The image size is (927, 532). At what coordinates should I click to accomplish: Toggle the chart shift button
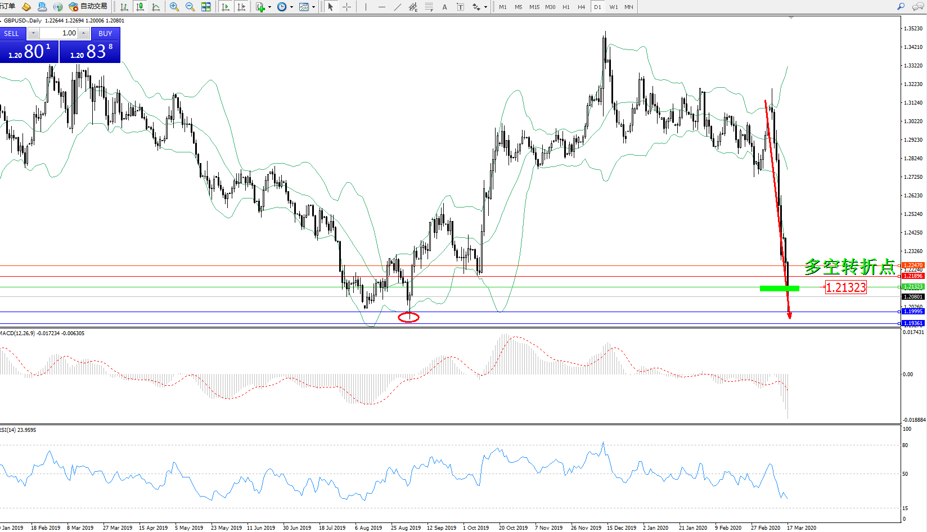tap(241, 7)
